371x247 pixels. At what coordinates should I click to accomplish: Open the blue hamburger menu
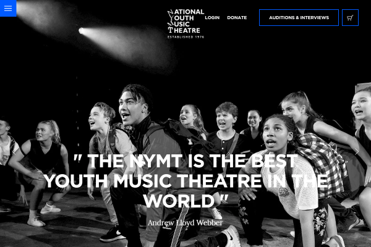(x=8, y=8)
